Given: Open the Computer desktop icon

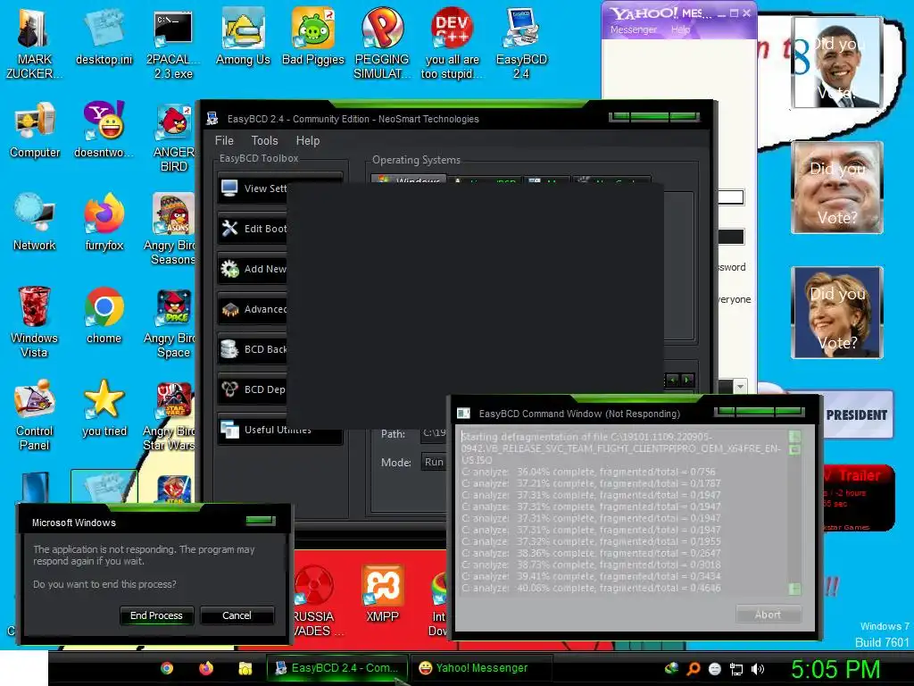Looking at the screenshot, I should (x=35, y=130).
